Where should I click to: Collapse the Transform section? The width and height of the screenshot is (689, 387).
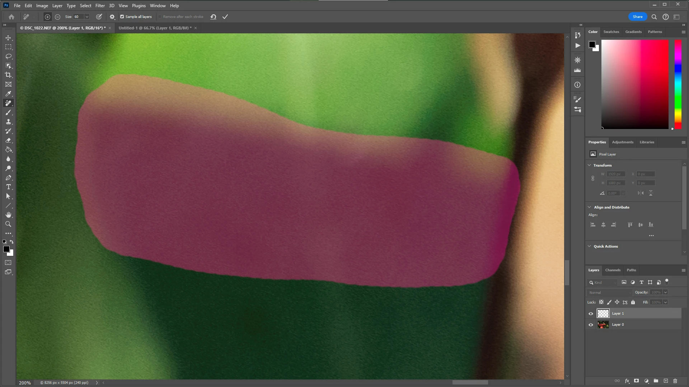(x=589, y=165)
